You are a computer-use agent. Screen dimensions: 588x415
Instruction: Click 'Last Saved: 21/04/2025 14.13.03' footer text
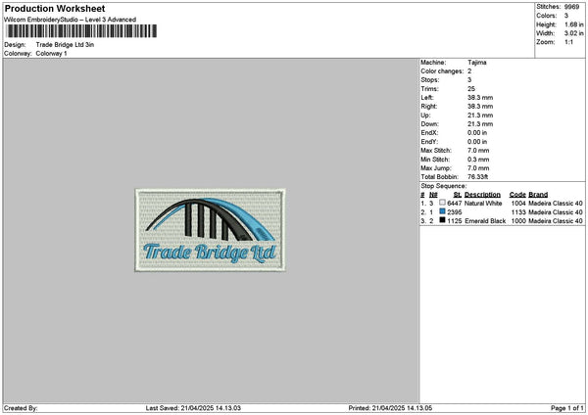tap(193, 408)
